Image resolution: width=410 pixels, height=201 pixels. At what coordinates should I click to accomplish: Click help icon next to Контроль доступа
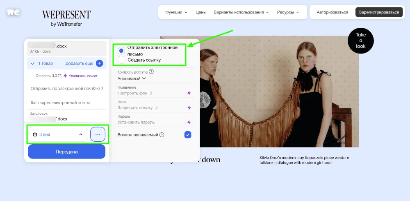tap(151, 71)
